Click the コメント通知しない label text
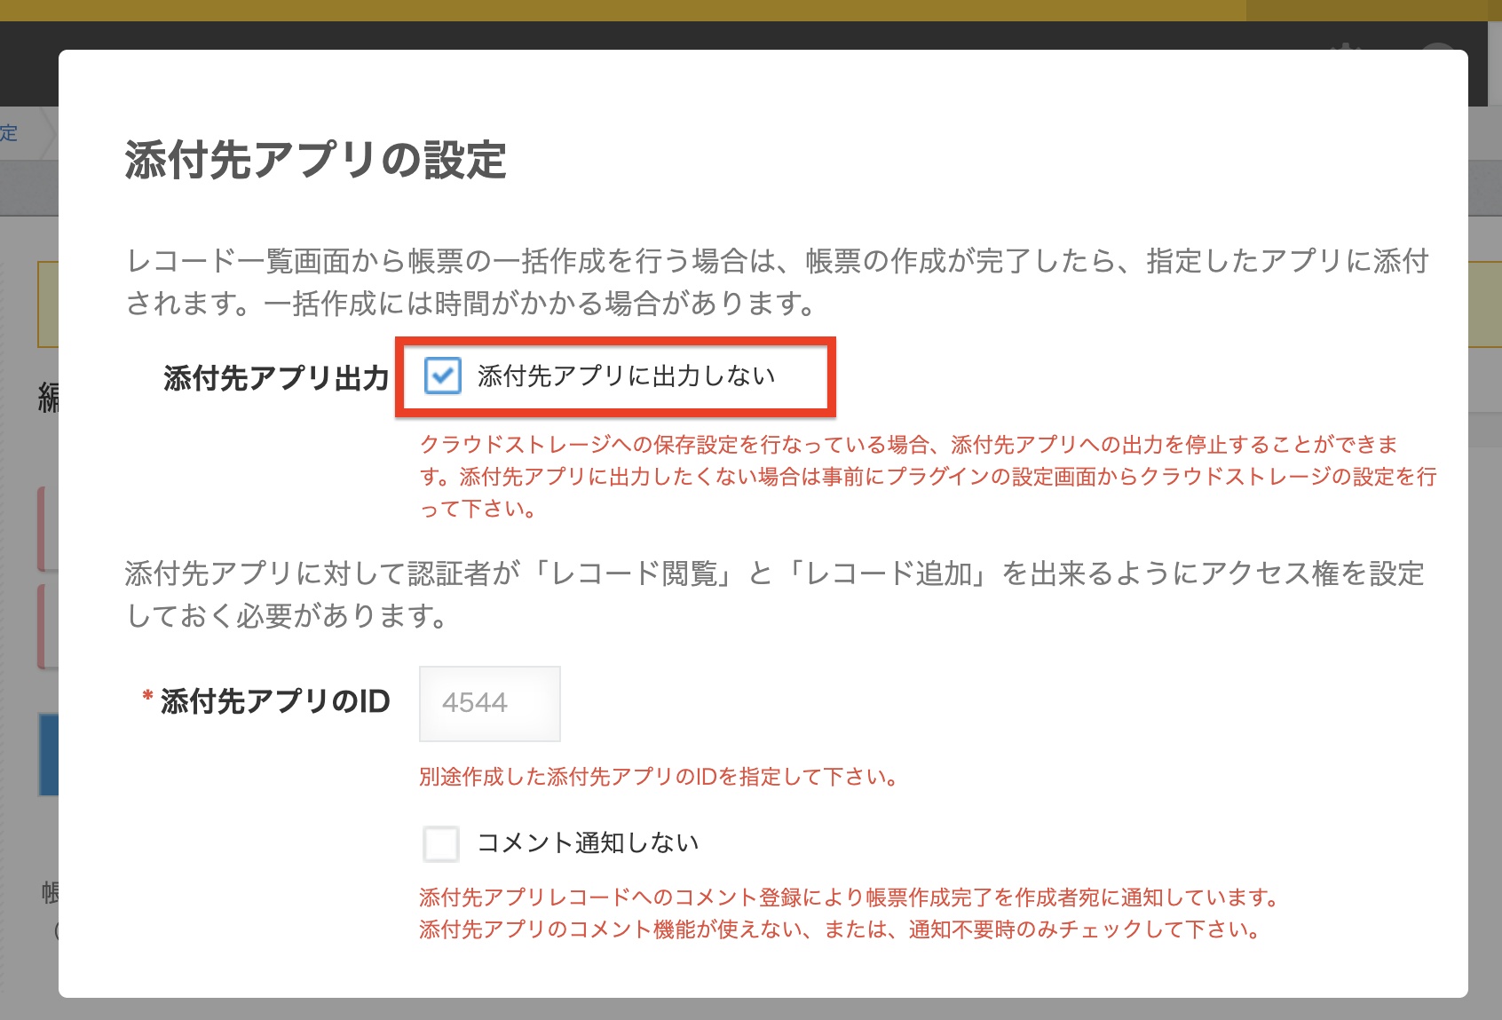Screen dimensions: 1502x1020 point(588,842)
